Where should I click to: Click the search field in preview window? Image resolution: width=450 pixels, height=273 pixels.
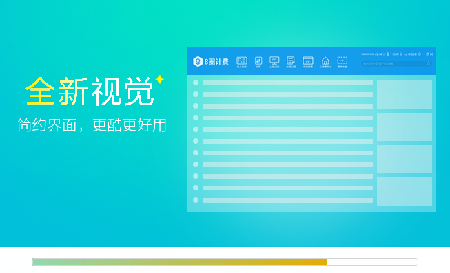click(396, 63)
